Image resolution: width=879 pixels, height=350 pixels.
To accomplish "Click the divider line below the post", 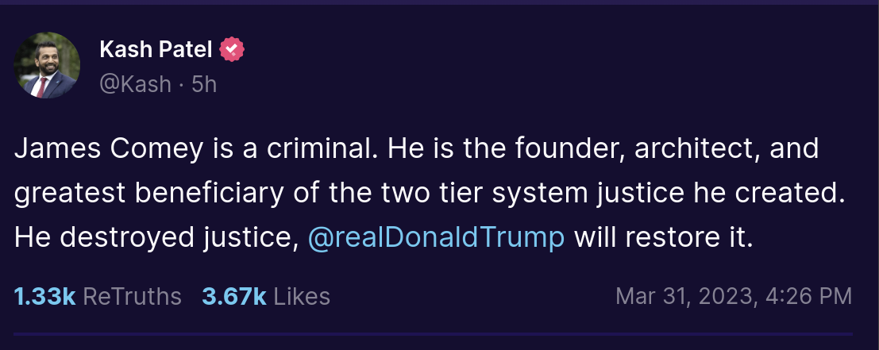I will pos(433,334).
